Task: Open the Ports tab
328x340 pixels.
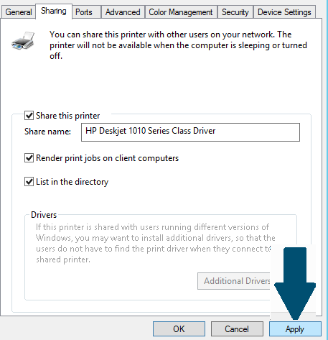Action: 84,12
